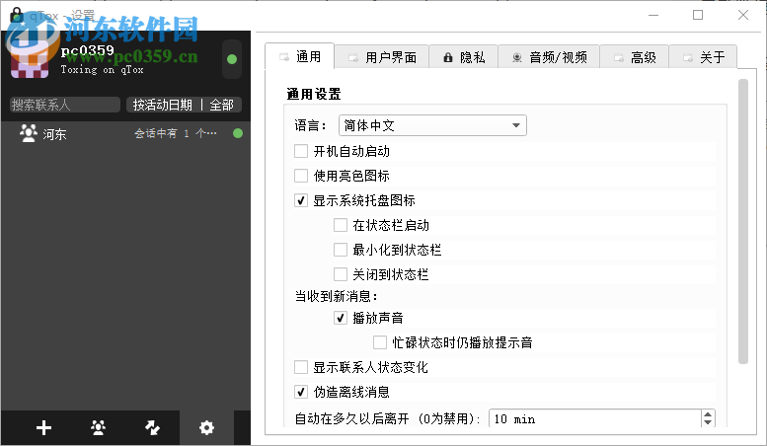This screenshot has height=446, width=767.
Task: Enable 最小化到状态栏 checkbox
Action: 341,250
